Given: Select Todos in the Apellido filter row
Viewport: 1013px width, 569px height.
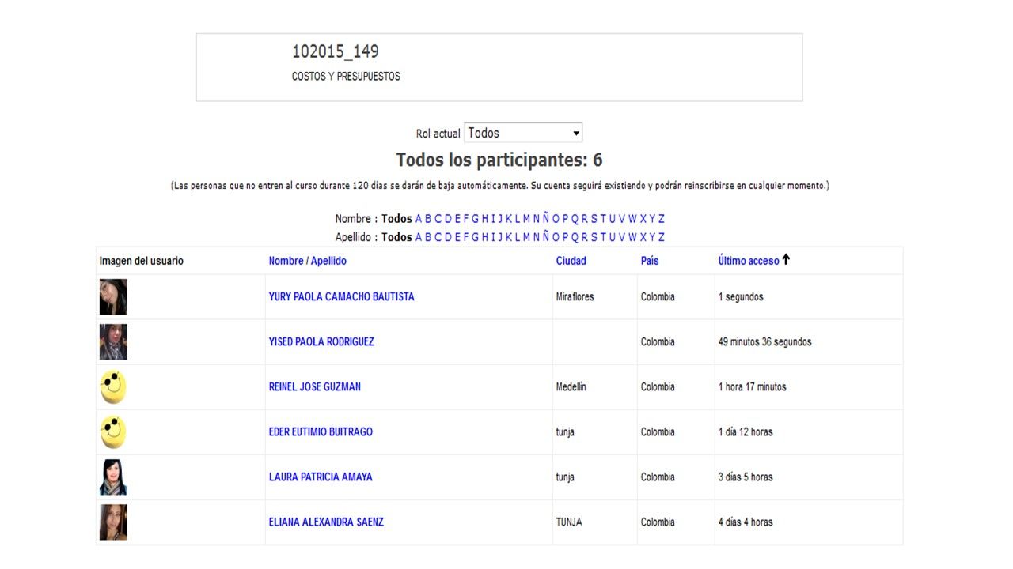Looking at the screenshot, I should coord(396,237).
